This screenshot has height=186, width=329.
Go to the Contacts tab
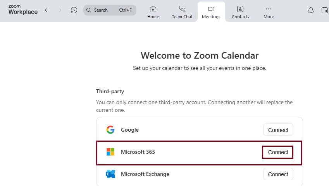240,12
